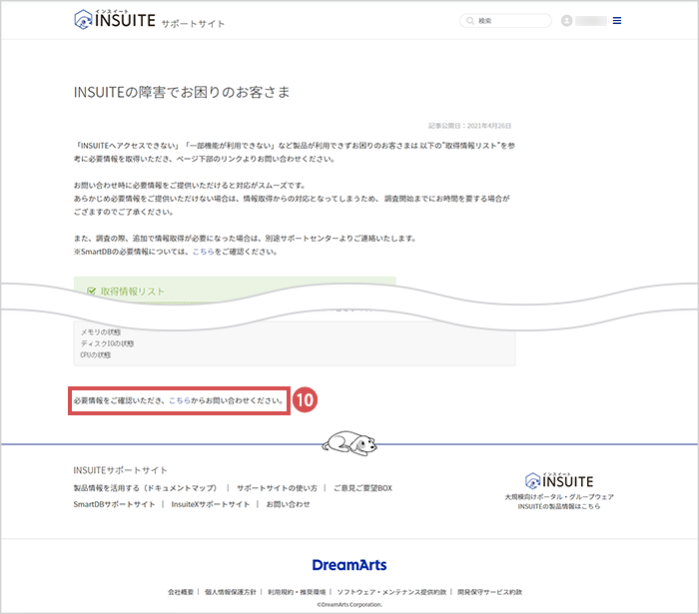Click the search magnifier icon

tap(470, 21)
